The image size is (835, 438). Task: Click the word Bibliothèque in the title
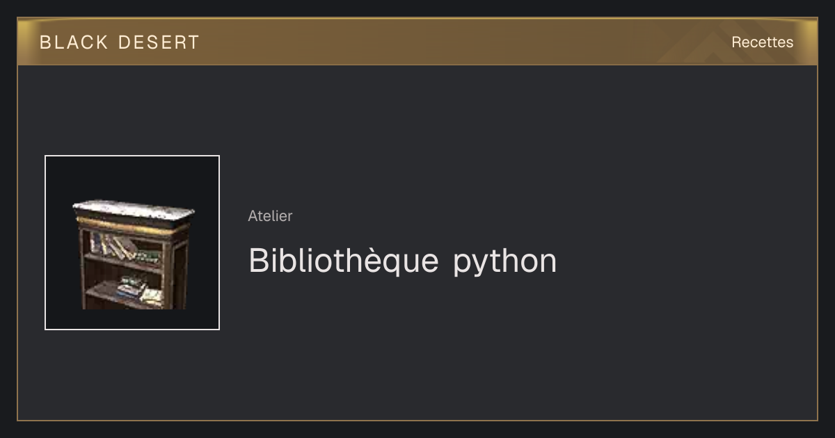point(344,261)
